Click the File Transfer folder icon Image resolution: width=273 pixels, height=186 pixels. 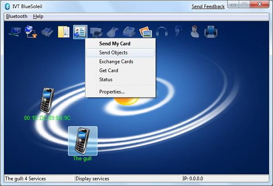click(x=64, y=32)
